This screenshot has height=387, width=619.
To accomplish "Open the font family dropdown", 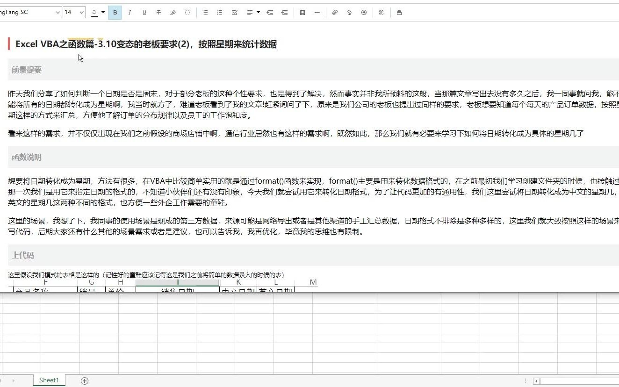I will tap(30, 13).
